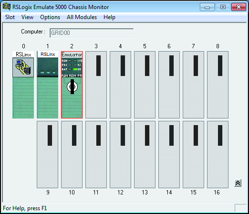249x214 pixels.
Task: Select empty slot 8
Action: (x=218, y=85)
